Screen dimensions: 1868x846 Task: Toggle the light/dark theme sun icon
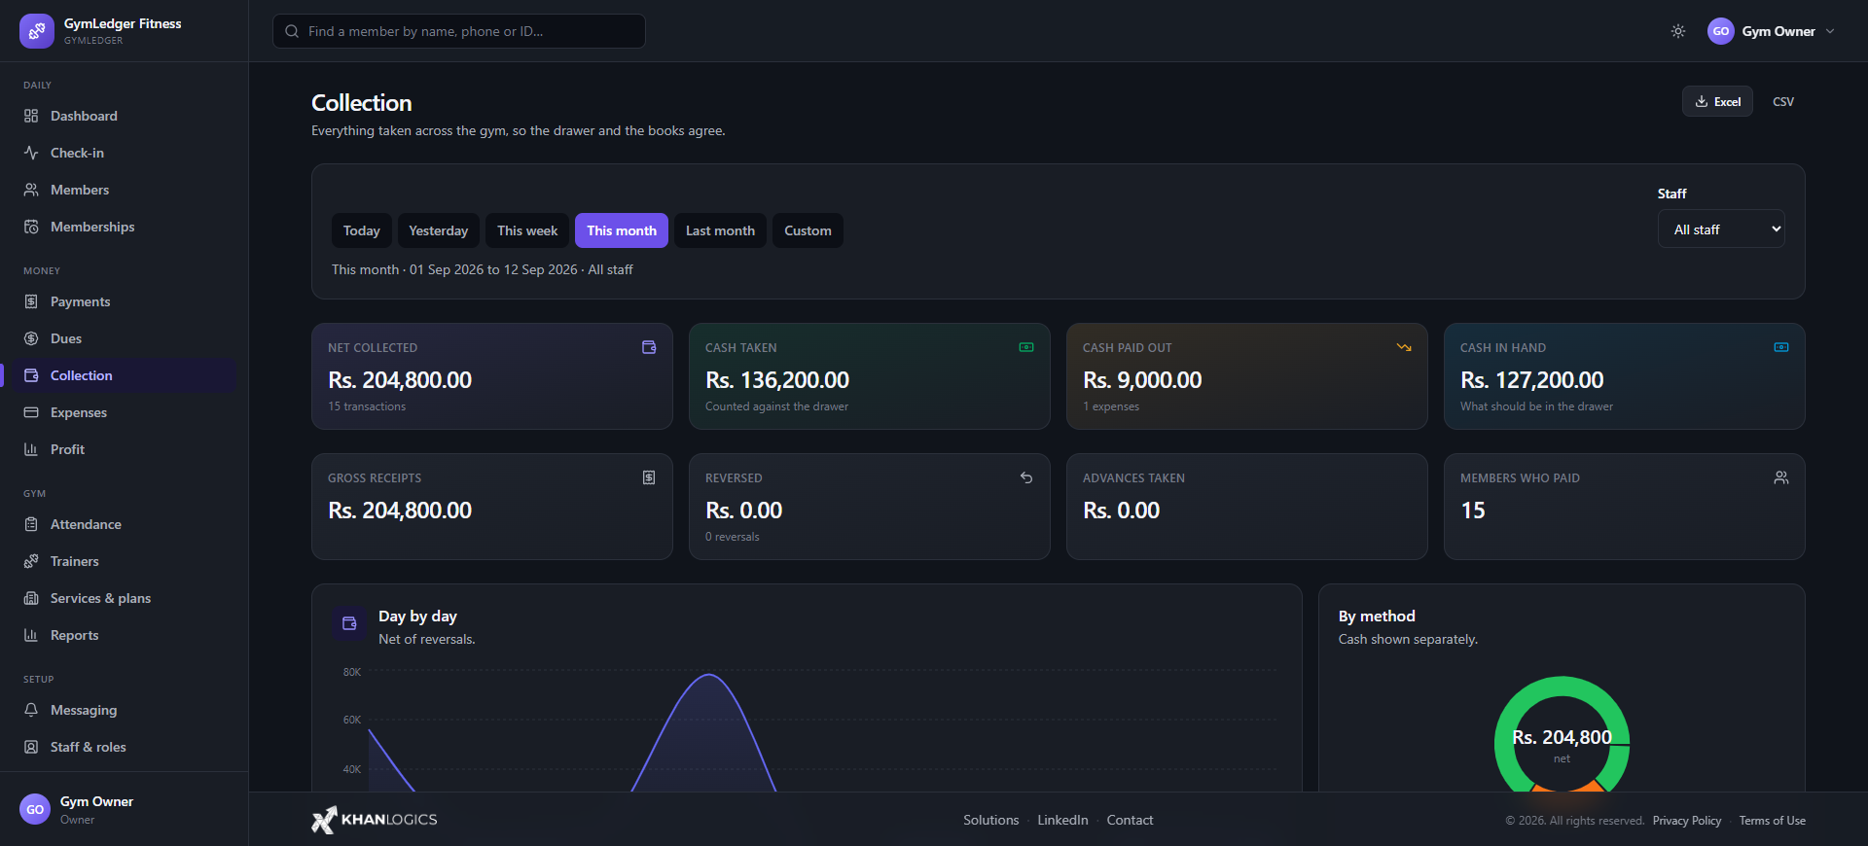[x=1678, y=31]
